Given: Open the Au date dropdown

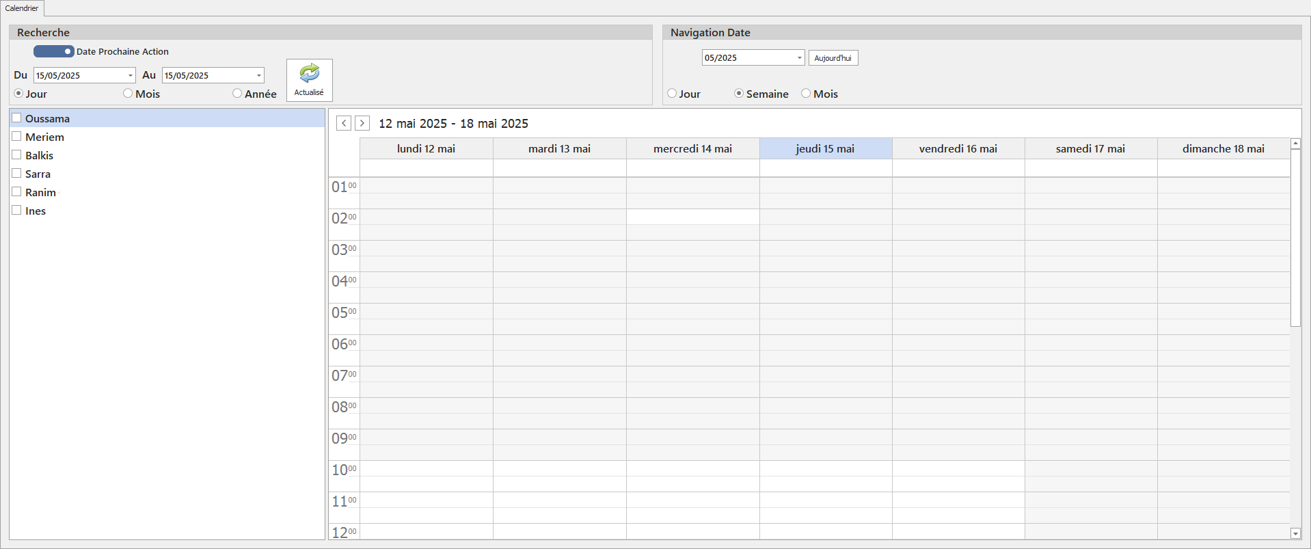Looking at the screenshot, I should tap(258, 75).
